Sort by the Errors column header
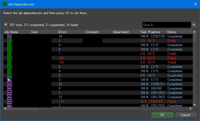 pyautogui.click(x=71, y=32)
